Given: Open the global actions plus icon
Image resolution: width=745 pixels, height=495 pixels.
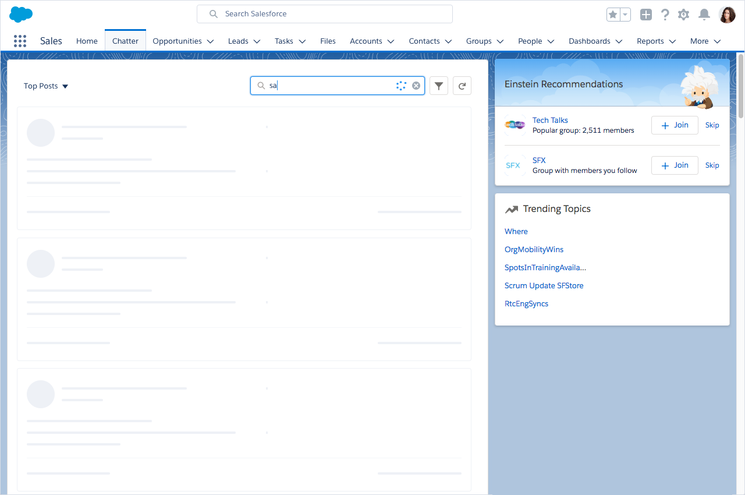Looking at the screenshot, I should coord(646,15).
